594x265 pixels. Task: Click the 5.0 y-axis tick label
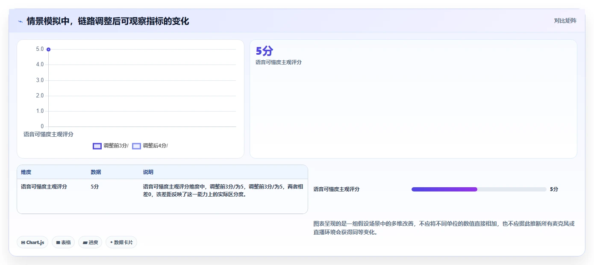(x=40, y=49)
